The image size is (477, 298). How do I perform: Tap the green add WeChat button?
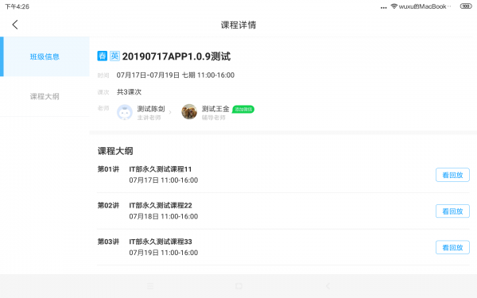(243, 109)
